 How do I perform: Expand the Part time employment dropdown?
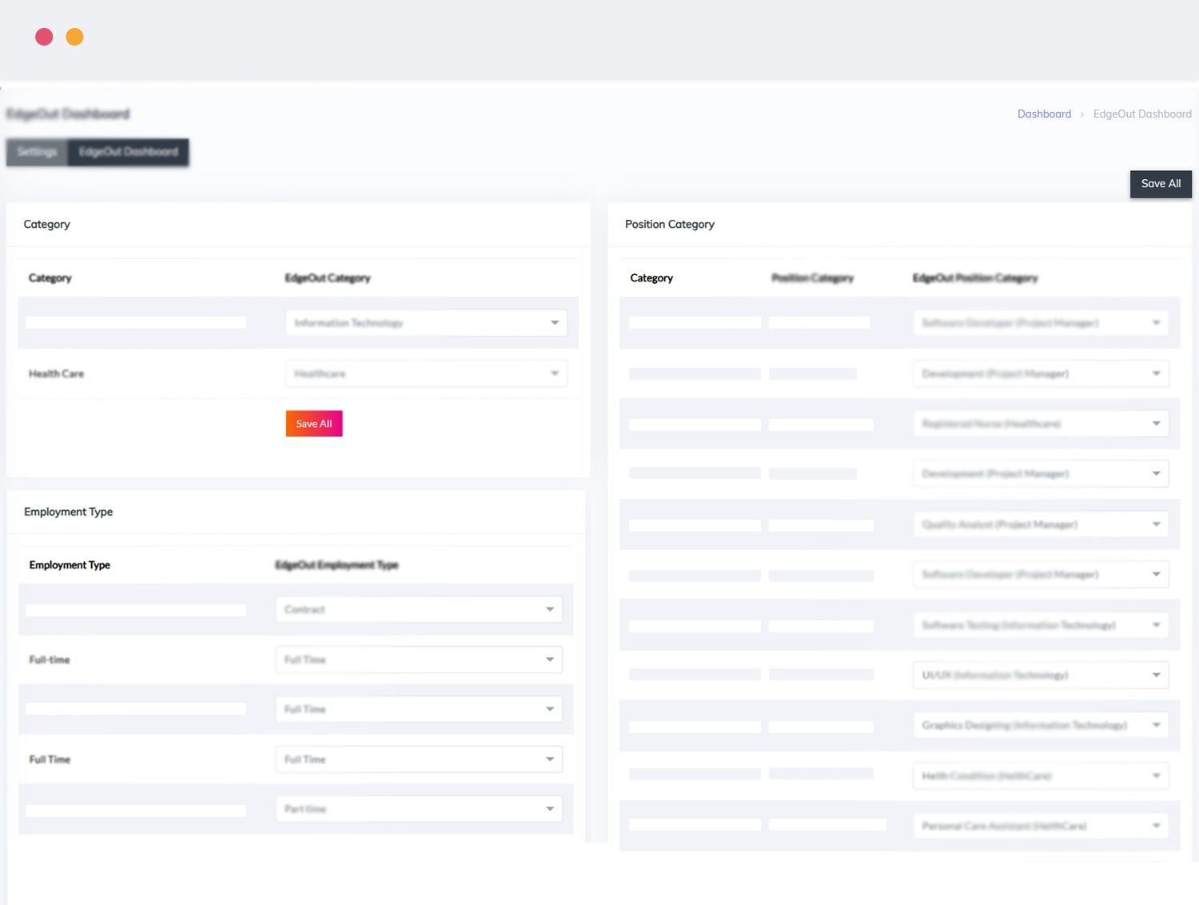click(x=419, y=809)
